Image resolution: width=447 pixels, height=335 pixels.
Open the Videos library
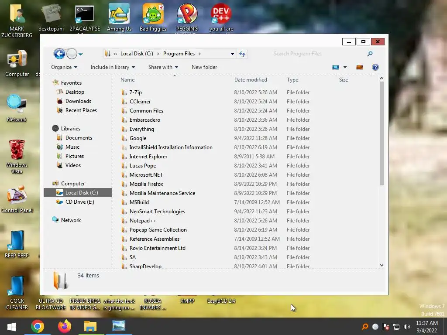[73, 165]
